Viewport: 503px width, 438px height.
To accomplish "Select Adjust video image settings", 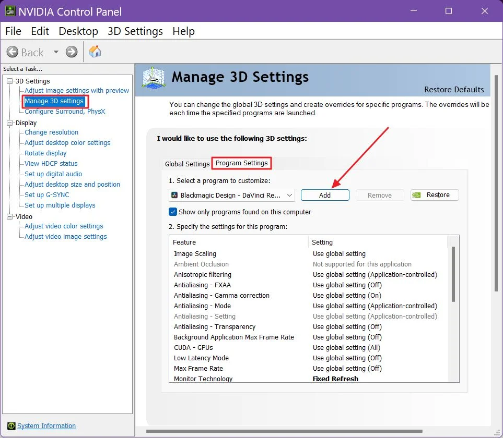I will tap(66, 237).
